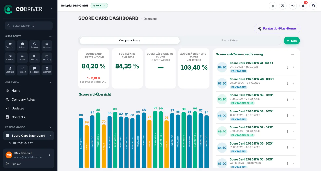Open the Fantastic-Plus-Bonus button
Image resolution: width=321 pixels, height=171 pixels.
pos(277,29)
